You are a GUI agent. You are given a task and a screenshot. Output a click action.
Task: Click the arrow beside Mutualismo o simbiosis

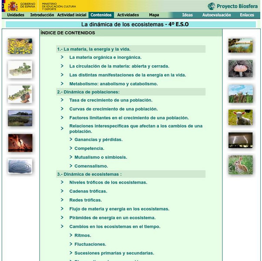click(71, 157)
